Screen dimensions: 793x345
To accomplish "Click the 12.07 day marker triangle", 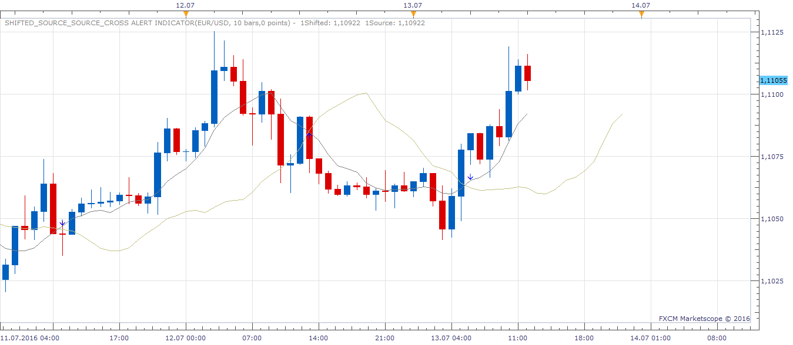I will coord(186,13).
